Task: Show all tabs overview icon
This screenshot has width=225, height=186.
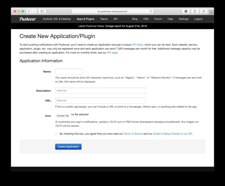Action: click(x=204, y=11)
